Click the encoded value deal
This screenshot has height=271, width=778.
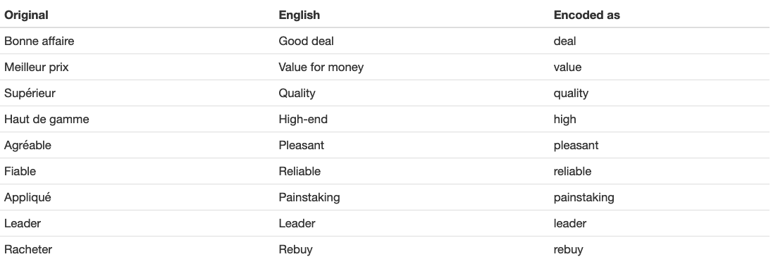tap(564, 41)
